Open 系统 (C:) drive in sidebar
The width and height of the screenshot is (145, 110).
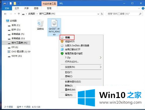pos(15,25)
